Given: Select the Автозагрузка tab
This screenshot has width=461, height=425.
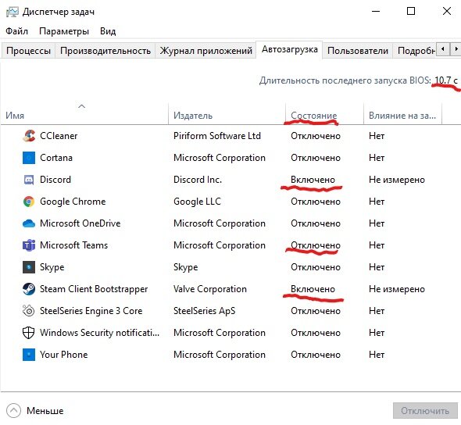Looking at the screenshot, I should pyautogui.click(x=290, y=49).
